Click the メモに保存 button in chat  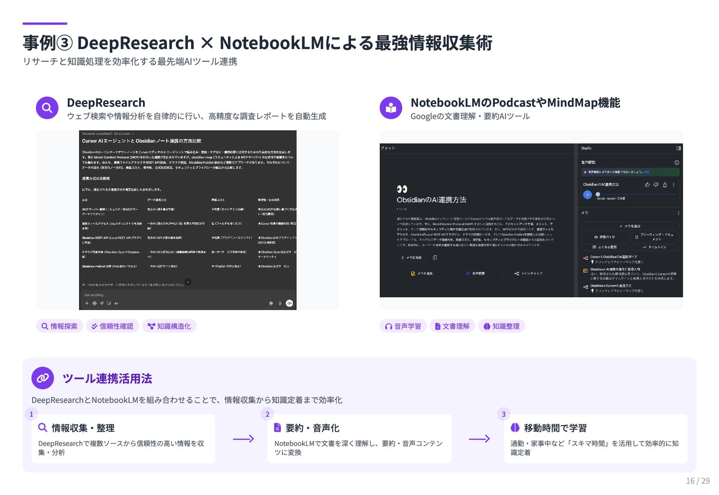[412, 258]
